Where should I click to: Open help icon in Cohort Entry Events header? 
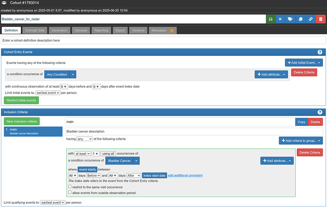(x=320, y=52)
